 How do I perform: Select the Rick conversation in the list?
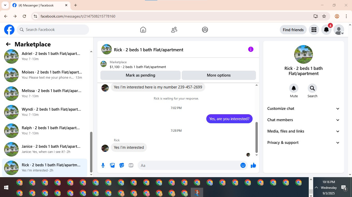tap(45, 168)
